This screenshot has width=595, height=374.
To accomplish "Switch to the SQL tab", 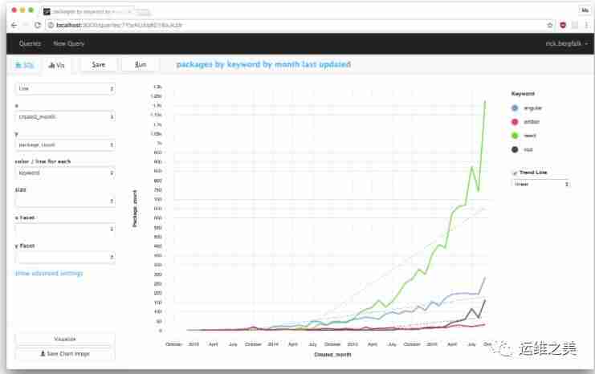I will [x=25, y=65].
